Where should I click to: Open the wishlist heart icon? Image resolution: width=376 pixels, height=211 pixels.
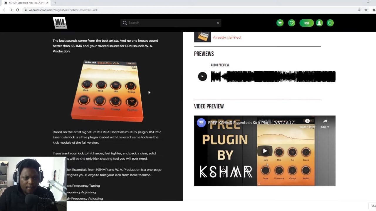point(292,23)
